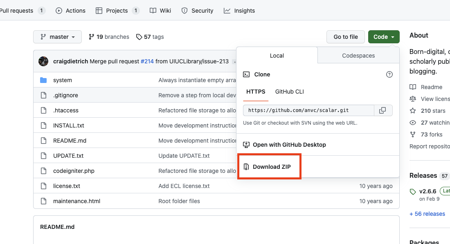Click the Readme link in About
The image size is (450, 244).
click(x=431, y=87)
